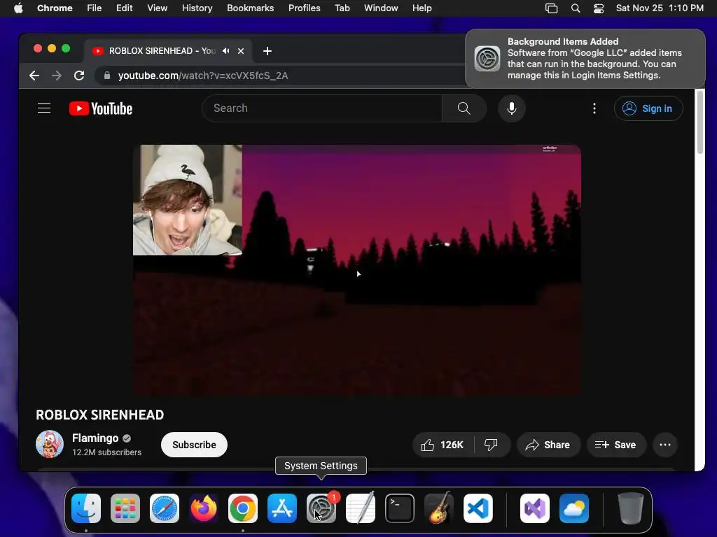Open the Flamingo channel avatar
The image size is (717, 537).
(50, 444)
